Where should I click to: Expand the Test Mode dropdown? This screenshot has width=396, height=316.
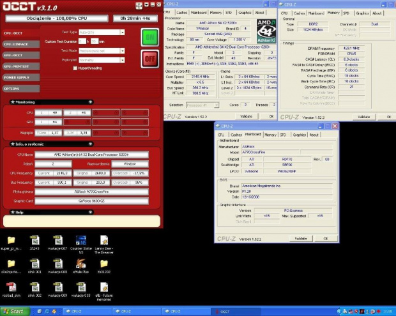point(122,51)
